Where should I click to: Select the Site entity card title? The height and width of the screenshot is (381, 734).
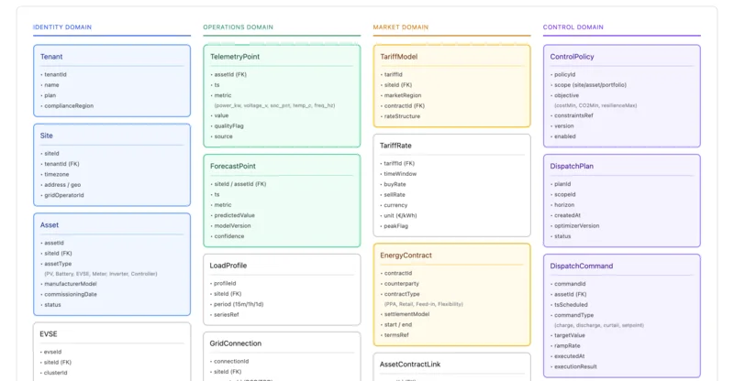tap(47, 136)
